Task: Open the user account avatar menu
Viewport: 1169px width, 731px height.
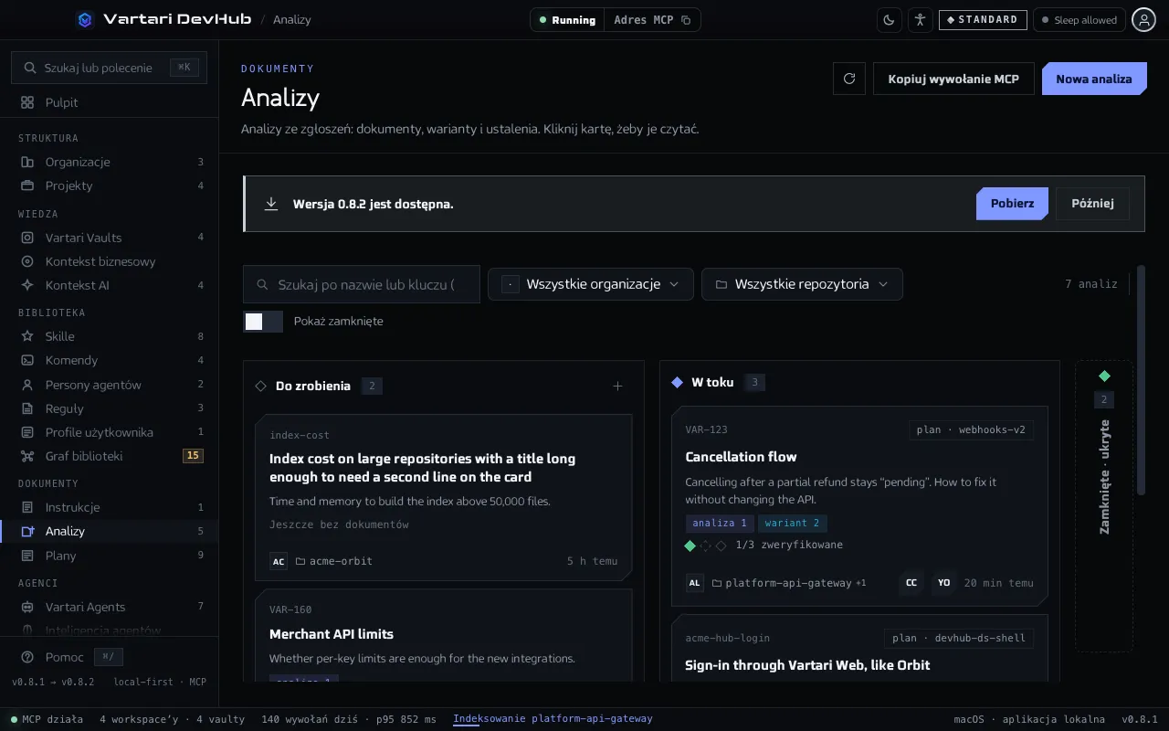Action: click(1143, 19)
